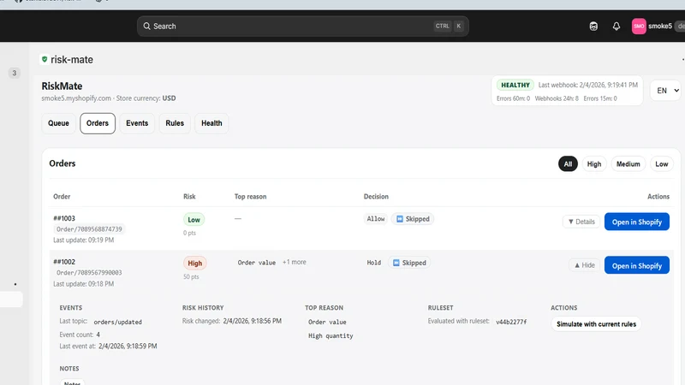Open the notifications bell
The height and width of the screenshot is (385, 685).
click(616, 27)
